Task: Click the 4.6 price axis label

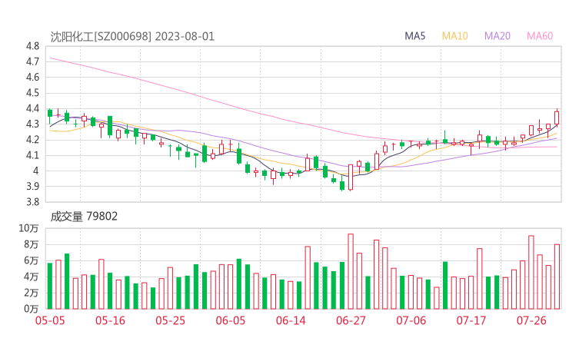Action: click(32, 78)
